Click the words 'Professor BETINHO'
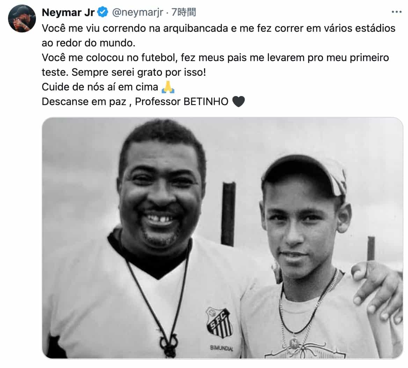Viewport: 408px width, 368px height. [182, 102]
